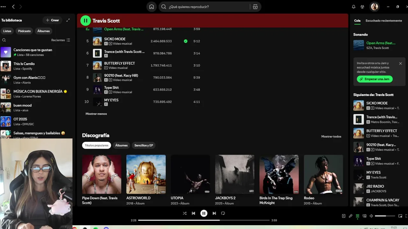Open the Recientes sort dropdown
The image size is (408, 229).
click(x=61, y=40)
